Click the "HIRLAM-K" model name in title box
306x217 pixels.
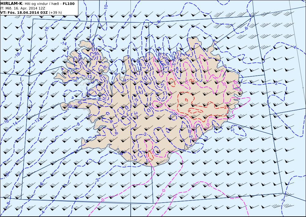11,4
